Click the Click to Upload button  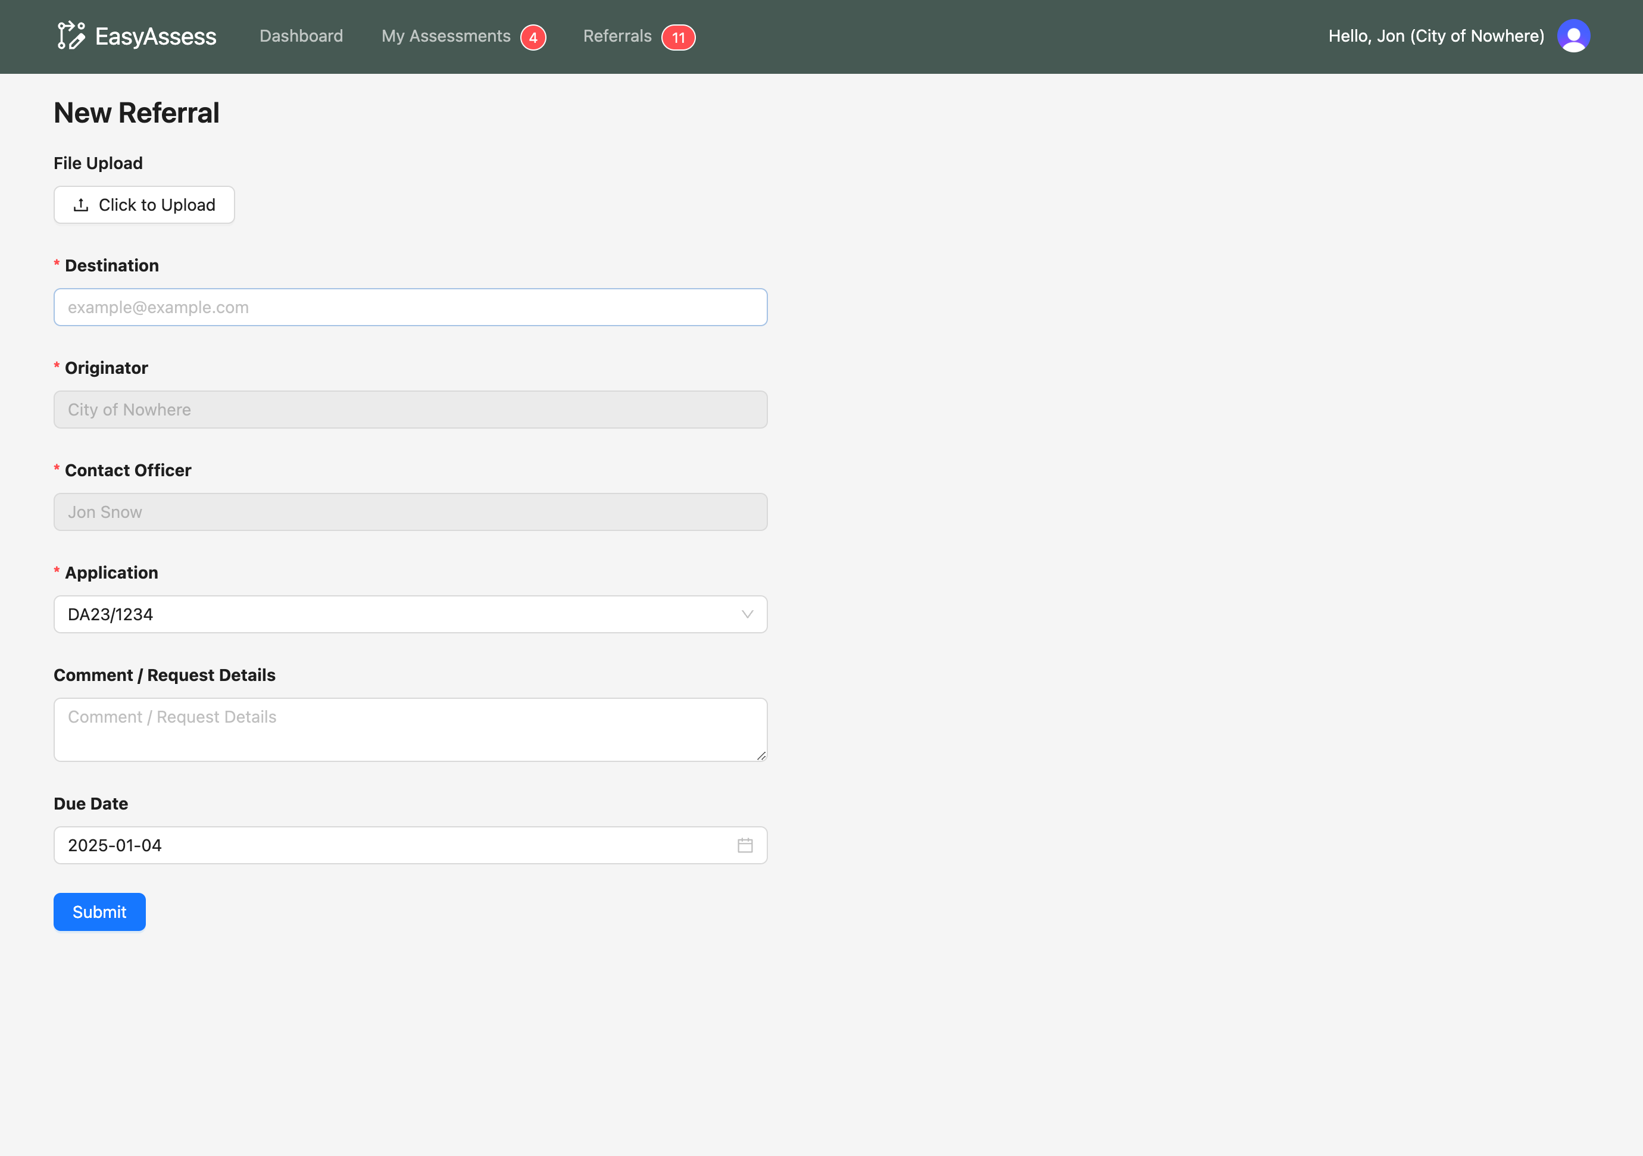click(x=144, y=205)
